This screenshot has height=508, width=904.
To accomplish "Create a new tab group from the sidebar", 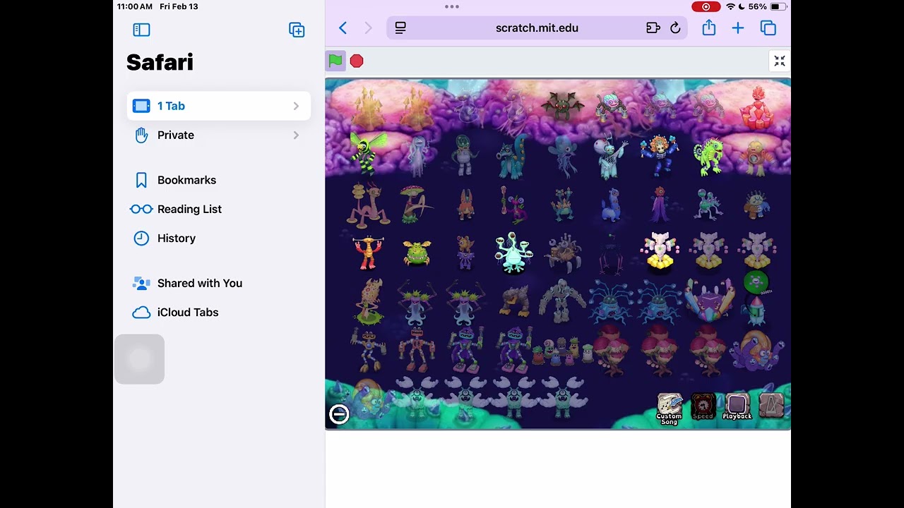I will (x=297, y=30).
